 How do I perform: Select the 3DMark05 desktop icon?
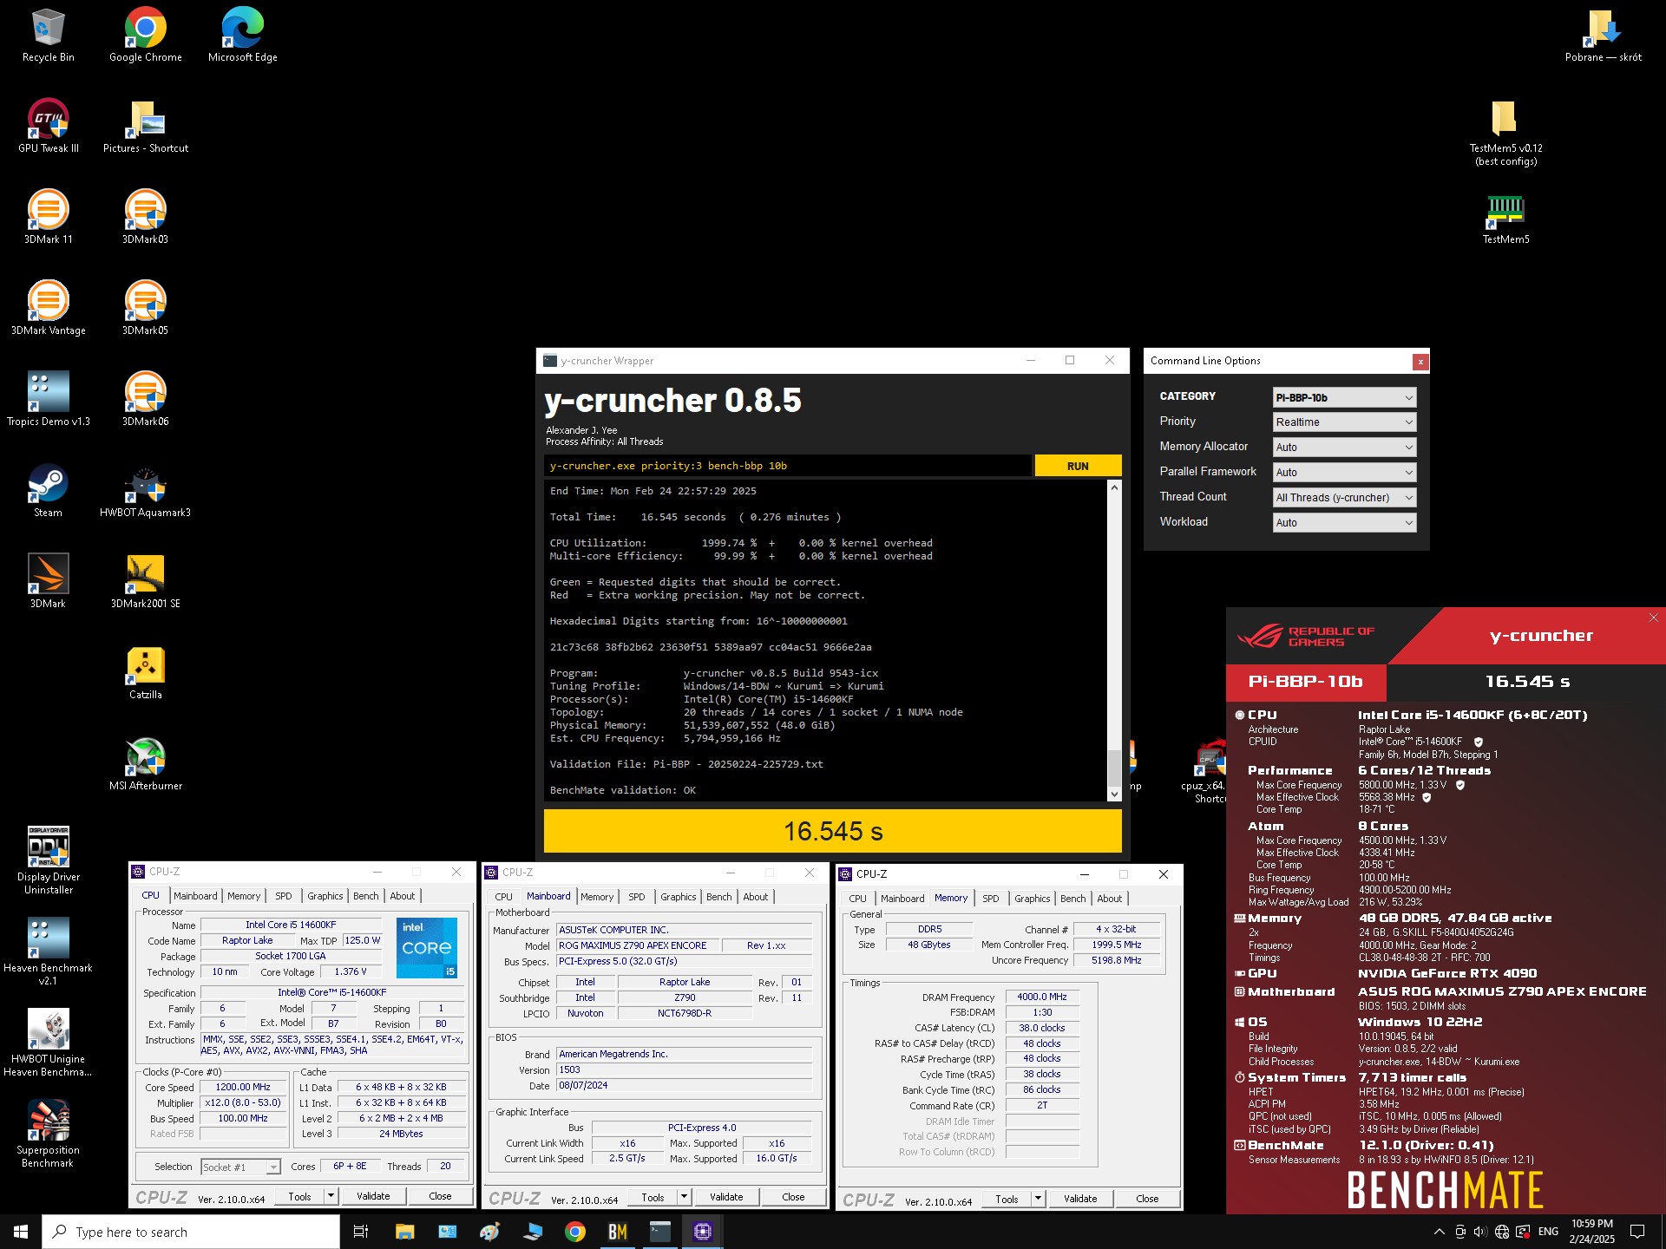pos(145,310)
